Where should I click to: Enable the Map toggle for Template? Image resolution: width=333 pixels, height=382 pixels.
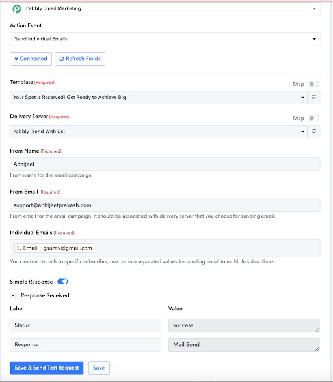[x=313, y=84]
